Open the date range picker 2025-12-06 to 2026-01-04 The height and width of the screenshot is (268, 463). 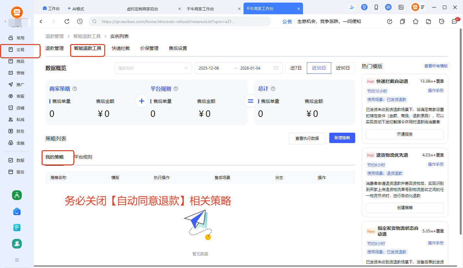pos(238,68)
